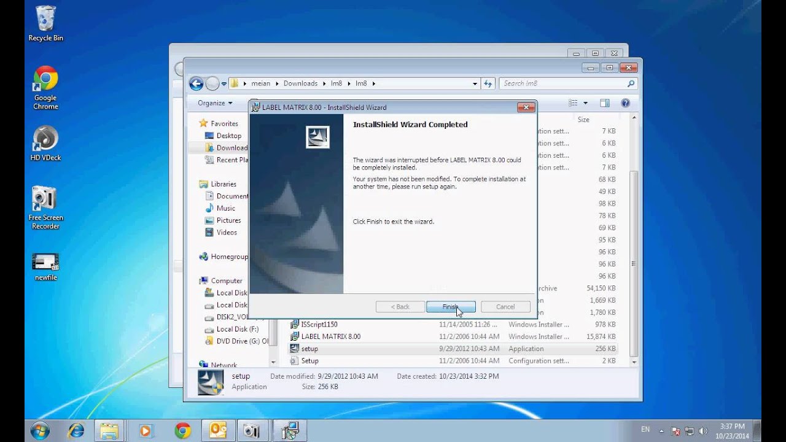Open Recycle Bin desktop icon

pos(45,23)
